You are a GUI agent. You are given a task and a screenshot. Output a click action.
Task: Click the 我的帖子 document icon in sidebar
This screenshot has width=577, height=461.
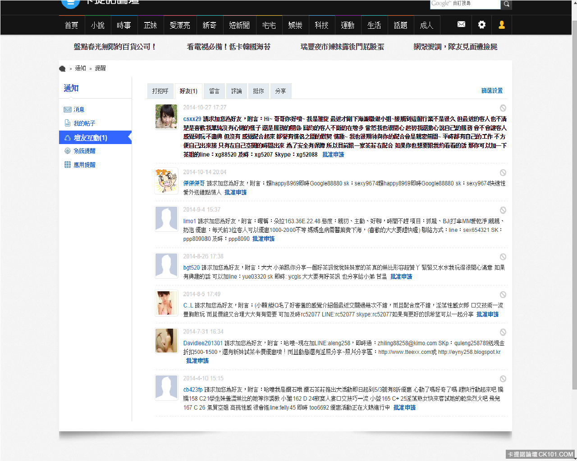(x=68, y=123)
